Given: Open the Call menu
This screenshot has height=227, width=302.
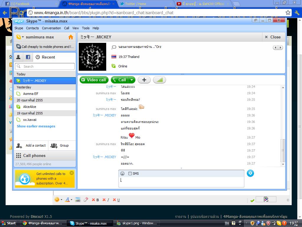Looking at the screenshot, I should click(67, 28).
